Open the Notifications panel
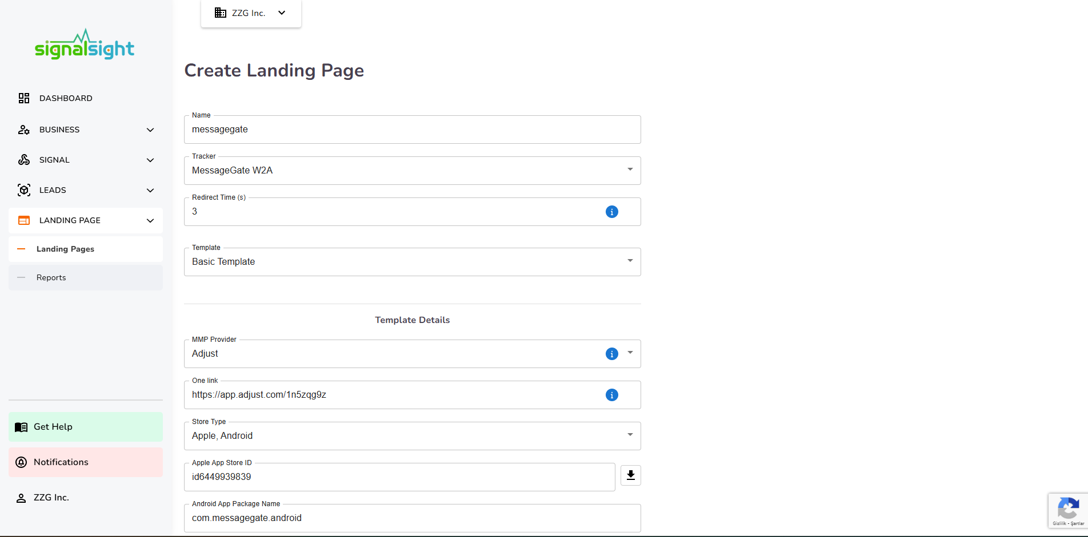This screenshot has width=1088, height=537. tap(86, 462)
